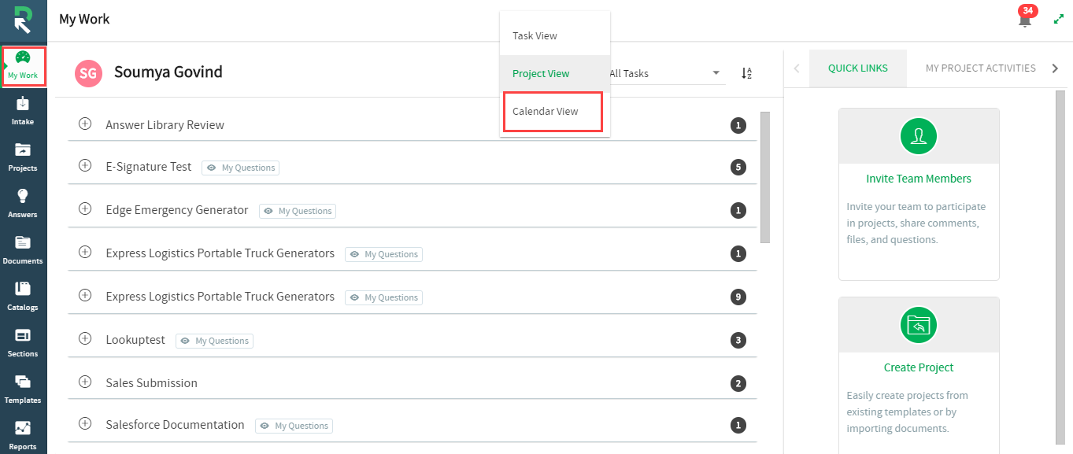The image size is (1073, 454).
Task: Click the notification bell icon
Action: (1024, 20)
